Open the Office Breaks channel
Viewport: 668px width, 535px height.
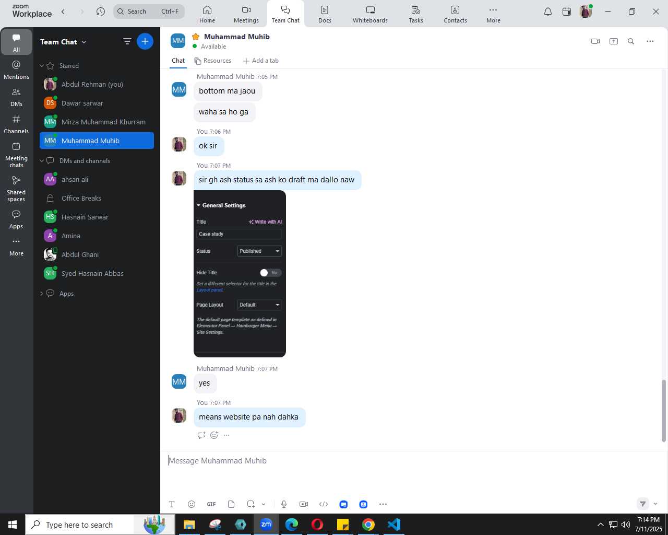tap(97, 198)
